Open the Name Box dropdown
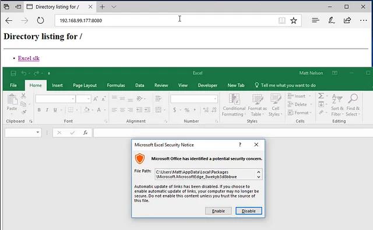This screenshot has width=373, height=230. (x=38, y=132)
